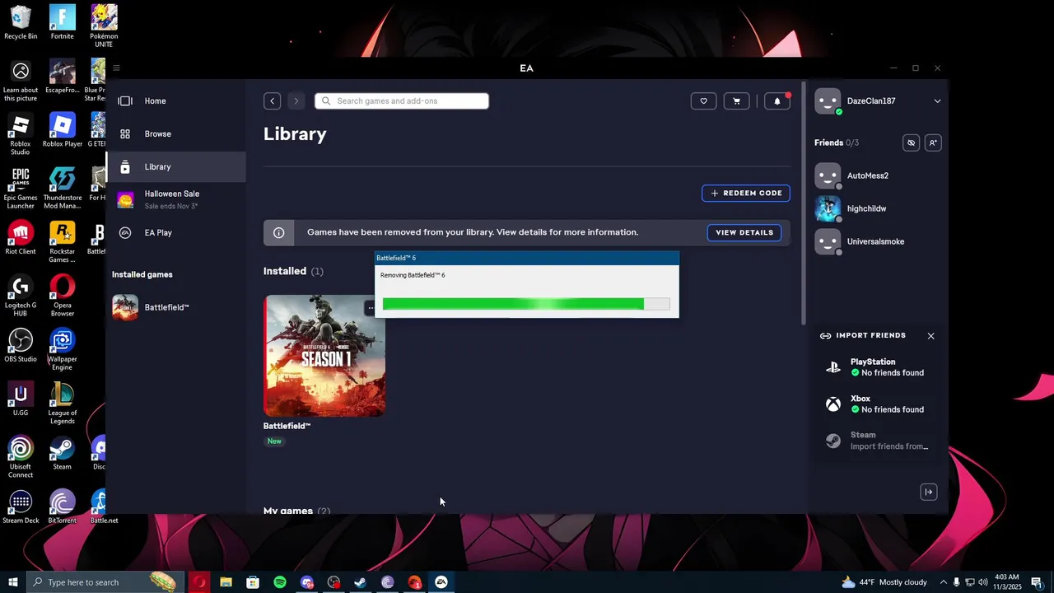This screenshot has width=1054, height=593.
Task: Click the Redeem Code button
Action: point(746,193)
